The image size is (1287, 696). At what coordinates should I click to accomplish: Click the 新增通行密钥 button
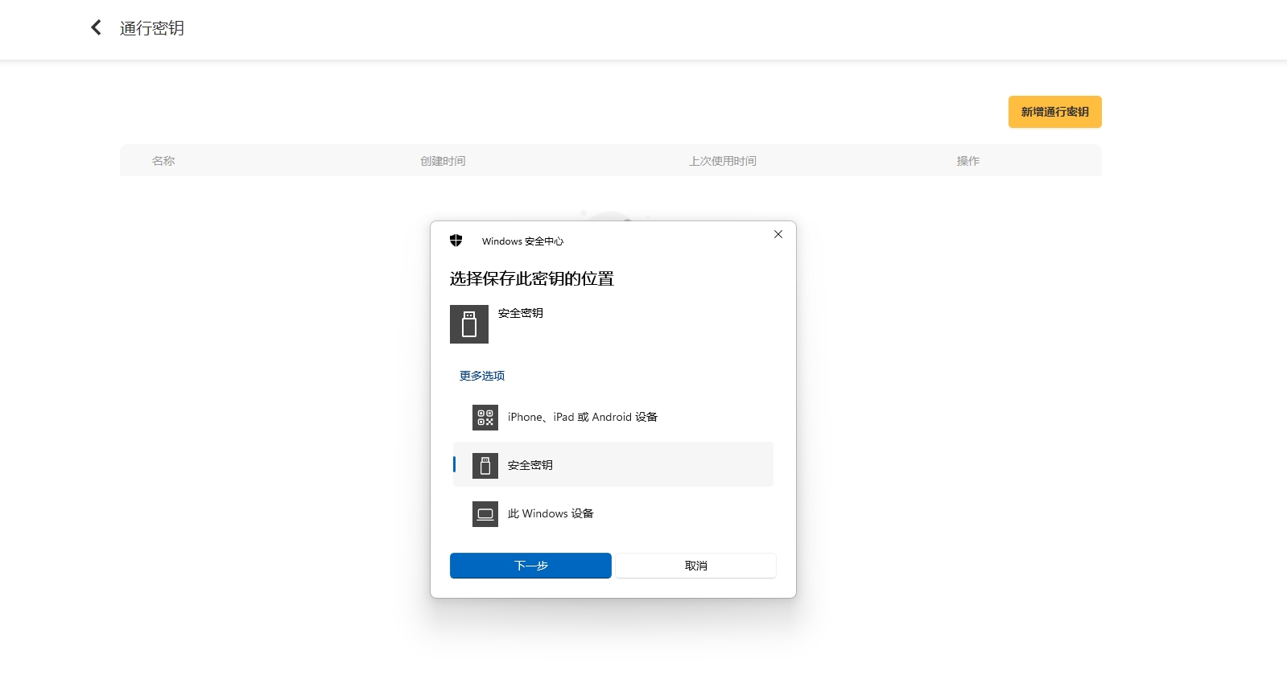(x=1054, y=112)
